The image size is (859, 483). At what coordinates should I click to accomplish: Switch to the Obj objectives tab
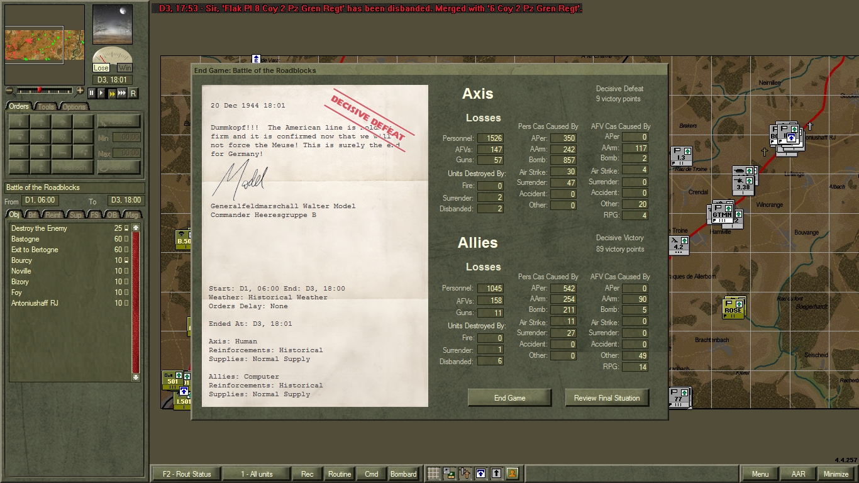(14, 215)
